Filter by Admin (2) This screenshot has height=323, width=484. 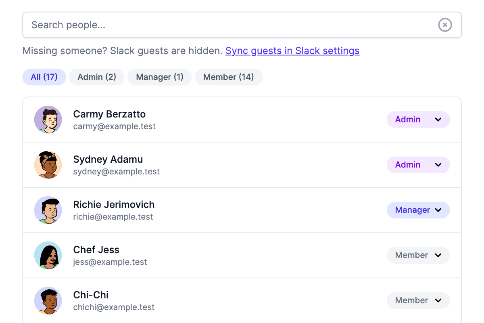[x=97, y=77]
